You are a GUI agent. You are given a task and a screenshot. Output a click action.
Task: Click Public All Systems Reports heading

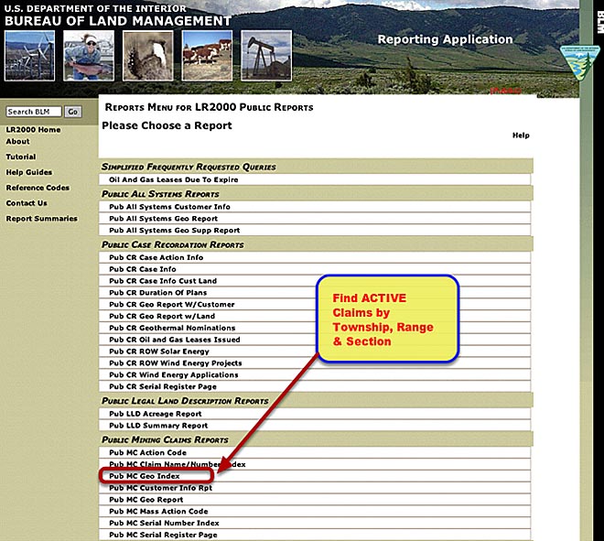(160, 194)
